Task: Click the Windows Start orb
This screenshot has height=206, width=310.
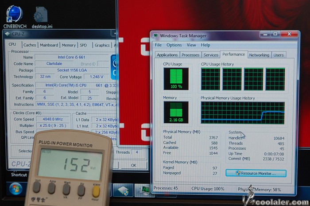Action: pyautogui.click(x=15, y=189)
